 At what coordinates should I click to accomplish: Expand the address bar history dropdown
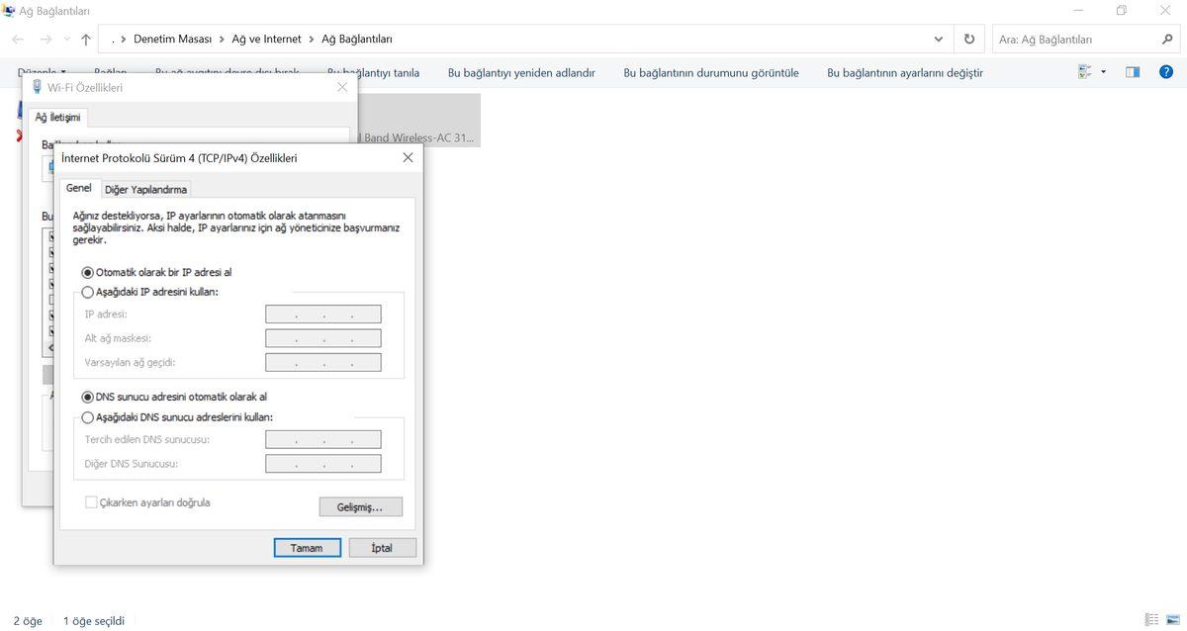click(938, 40)
